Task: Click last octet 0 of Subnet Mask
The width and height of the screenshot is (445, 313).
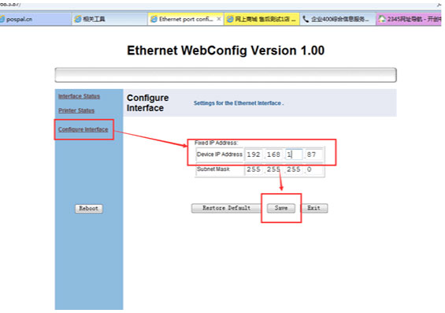Action: coord(313,170)
